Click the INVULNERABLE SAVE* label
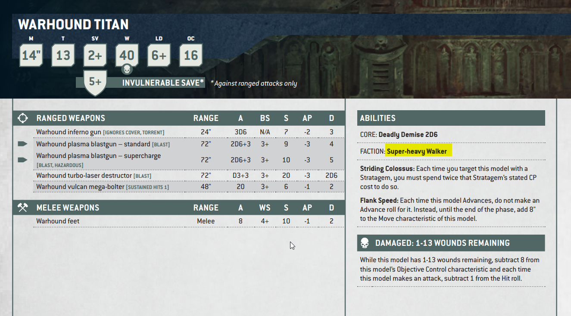Viewport: 571px width, 316px height. point(163,83)
